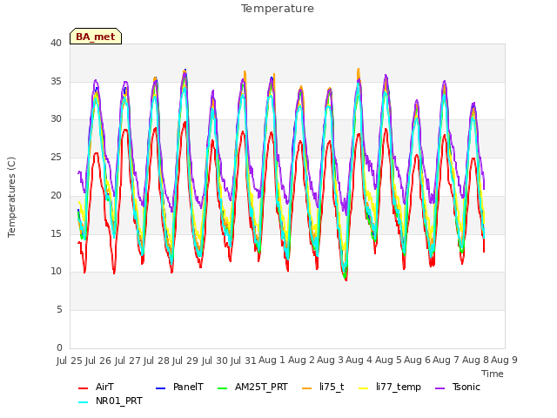Screen dimensions: 557x418
Task: Click the 20 y-axis tick label
Action: click(x=56, y=195)
